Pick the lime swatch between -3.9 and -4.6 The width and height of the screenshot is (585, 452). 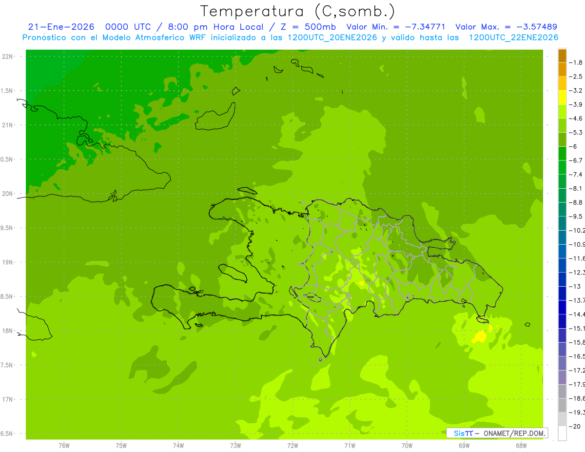pos(562,112)
